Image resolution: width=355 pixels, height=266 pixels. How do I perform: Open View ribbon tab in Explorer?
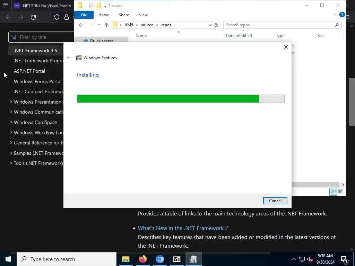(x=143, y=15)
